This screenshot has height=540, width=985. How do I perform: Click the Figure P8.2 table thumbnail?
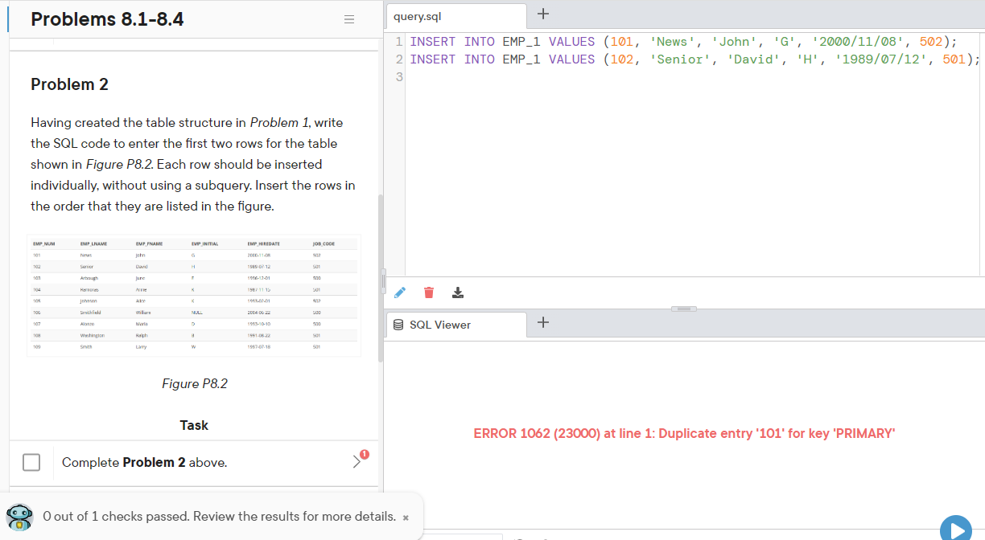tap(194, 296)
